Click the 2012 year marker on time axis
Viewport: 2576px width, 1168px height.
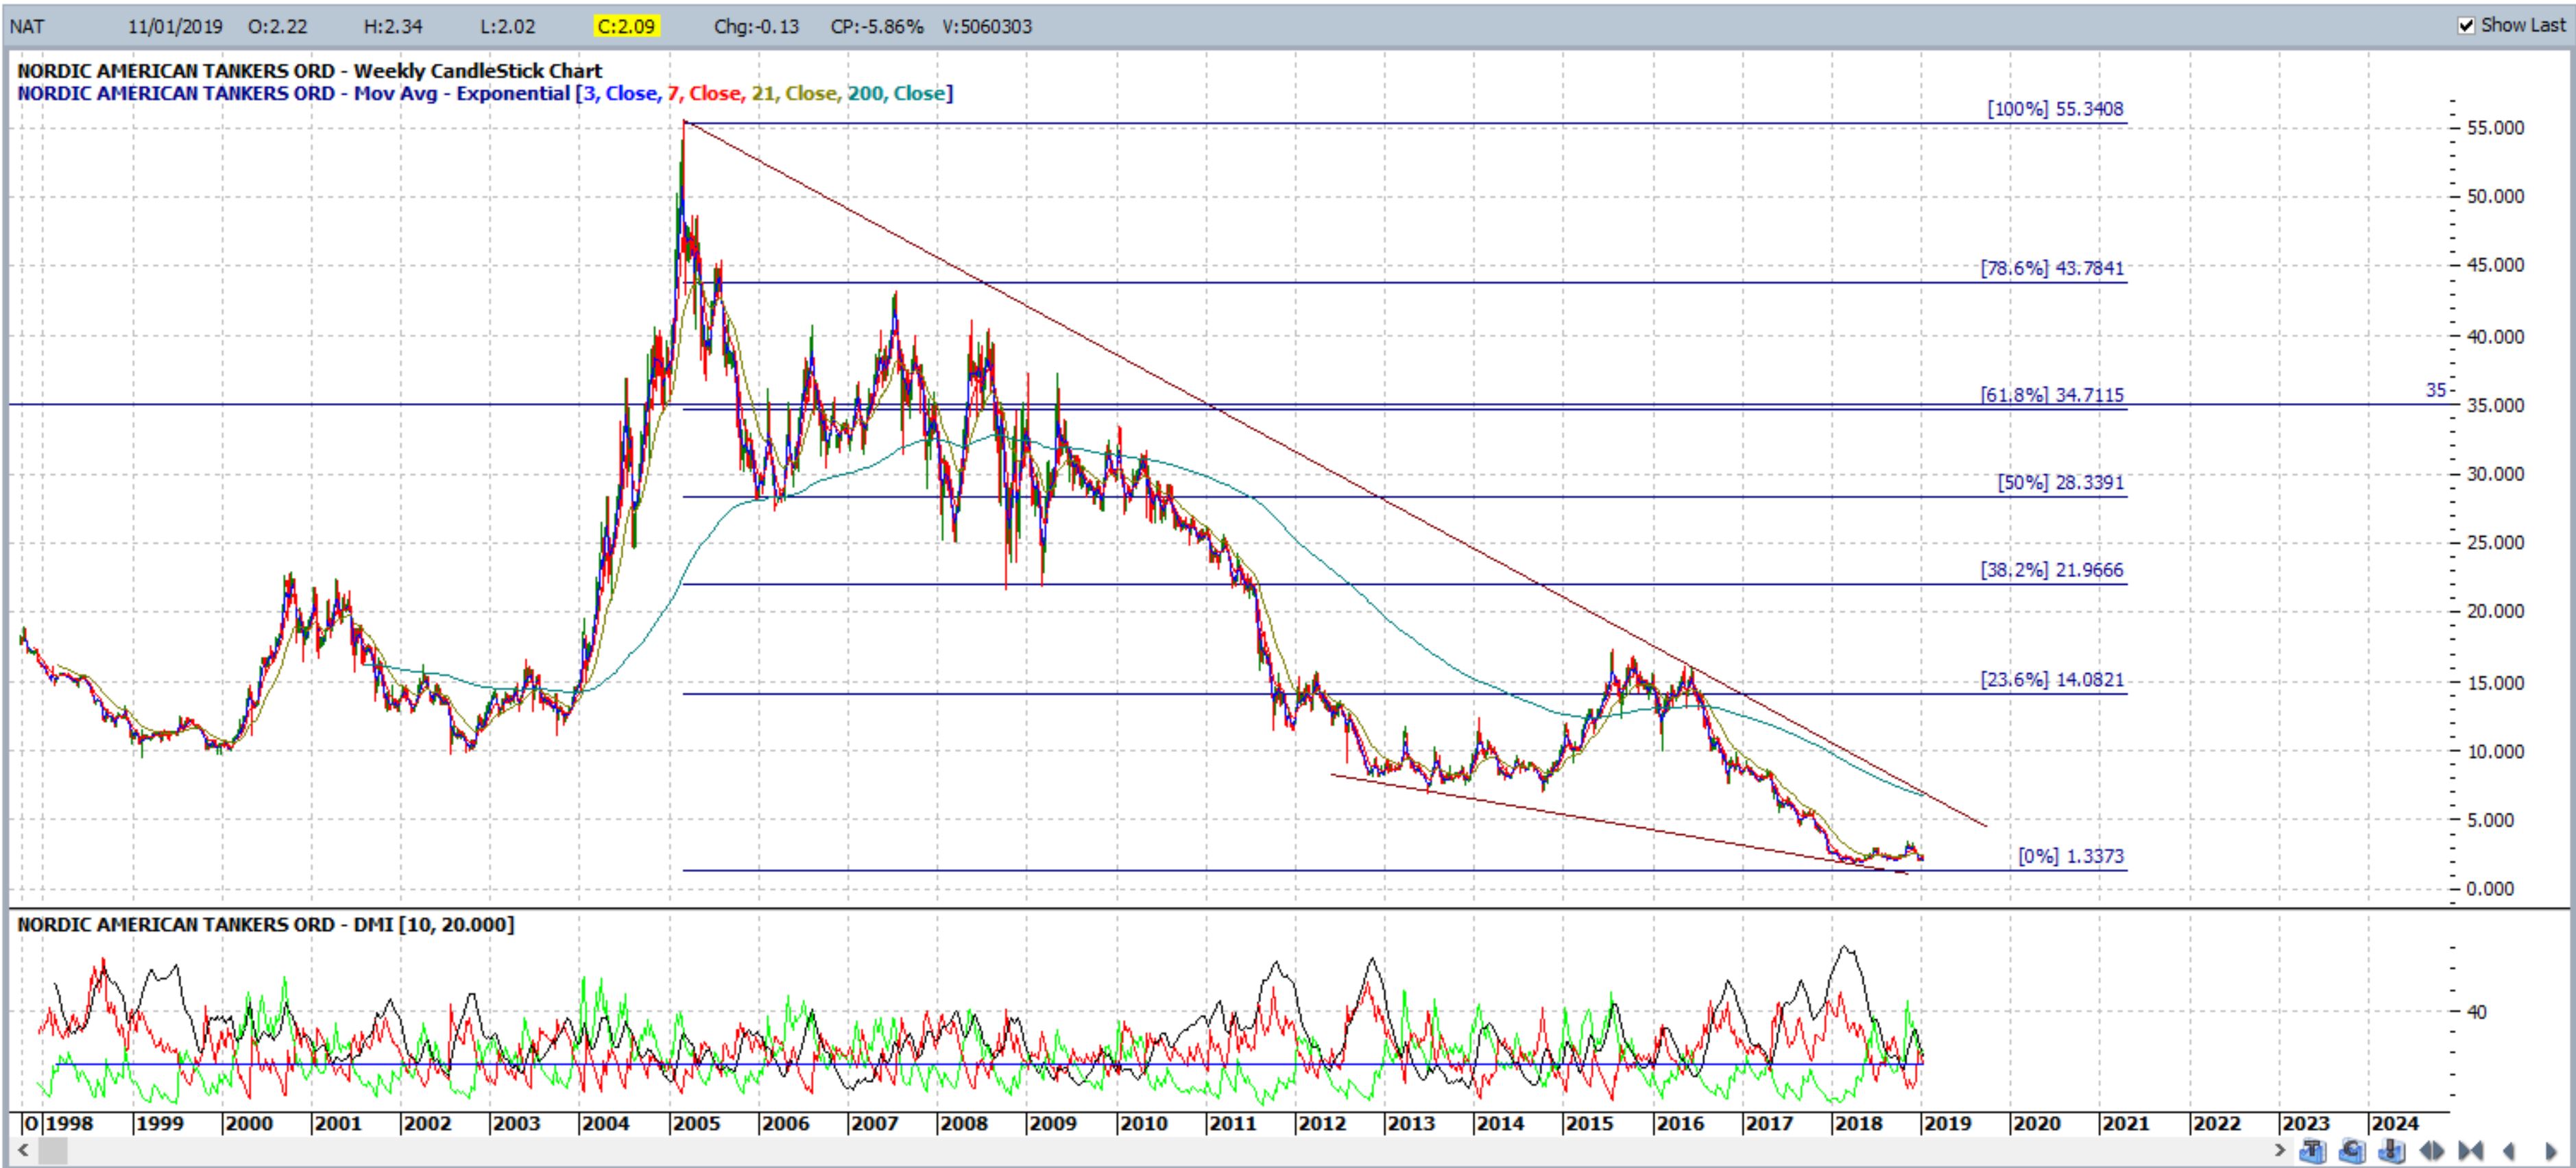(1322, 1124)
